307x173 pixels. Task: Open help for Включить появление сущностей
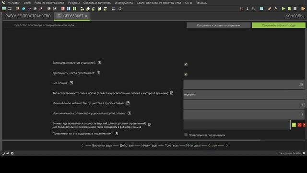tap(99, 63)
